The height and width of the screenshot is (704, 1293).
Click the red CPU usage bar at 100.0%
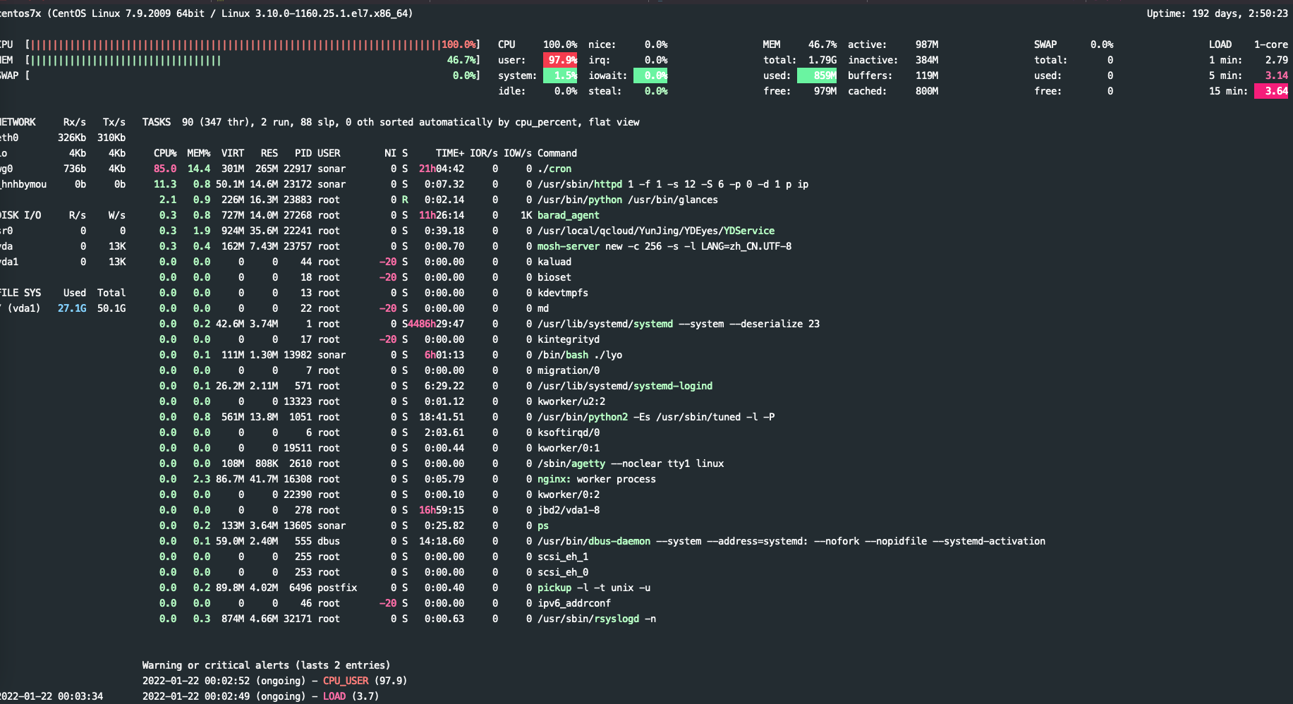coord(236,44)
